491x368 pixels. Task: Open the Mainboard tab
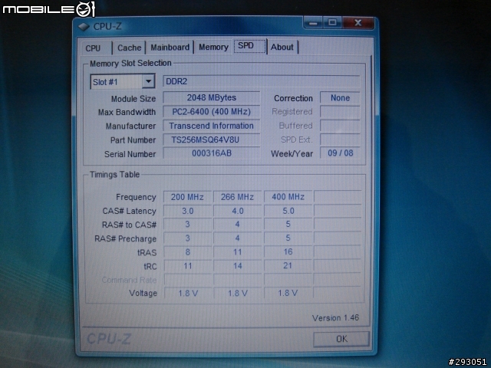170,48
